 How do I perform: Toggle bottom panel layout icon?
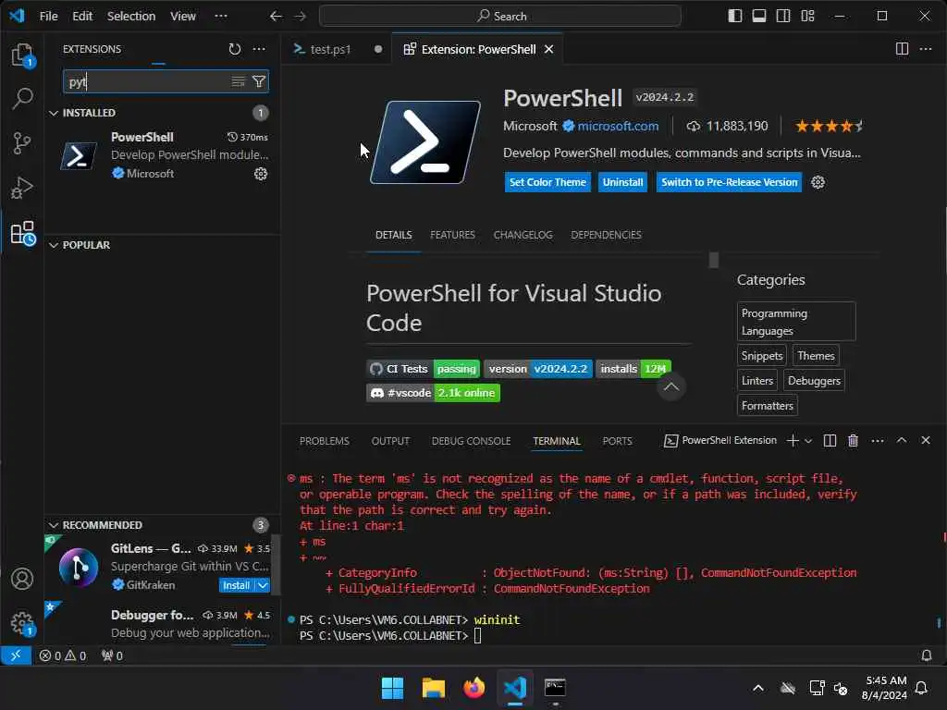[x=759, y=17]
